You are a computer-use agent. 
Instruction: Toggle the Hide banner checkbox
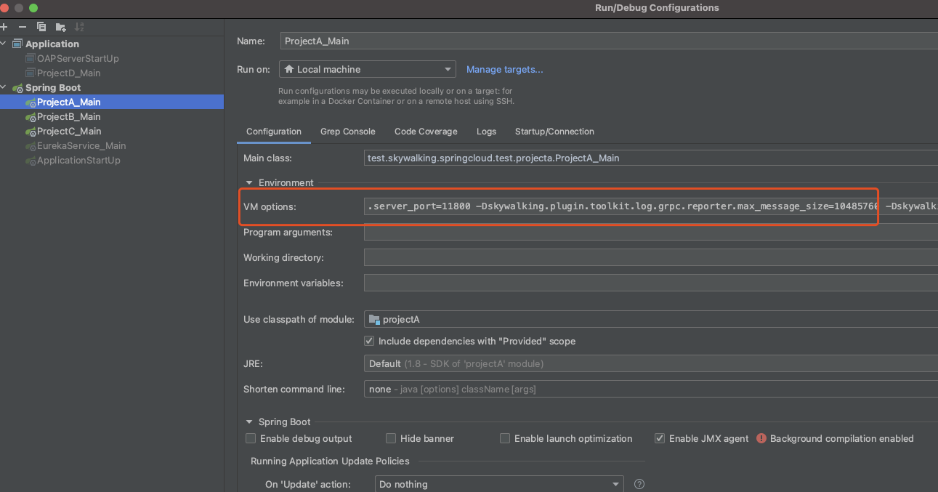click(x=391, y=438)
